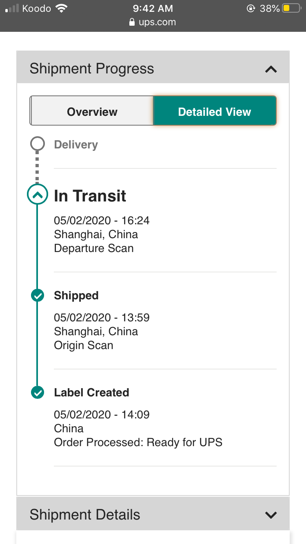The width and height of the screenshot is (306, 544).
Task: Tap the lock icon beside ups.com
Action: 132,22
